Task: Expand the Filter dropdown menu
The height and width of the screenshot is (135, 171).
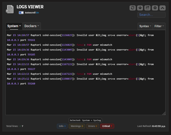Action: click(159, 26)
